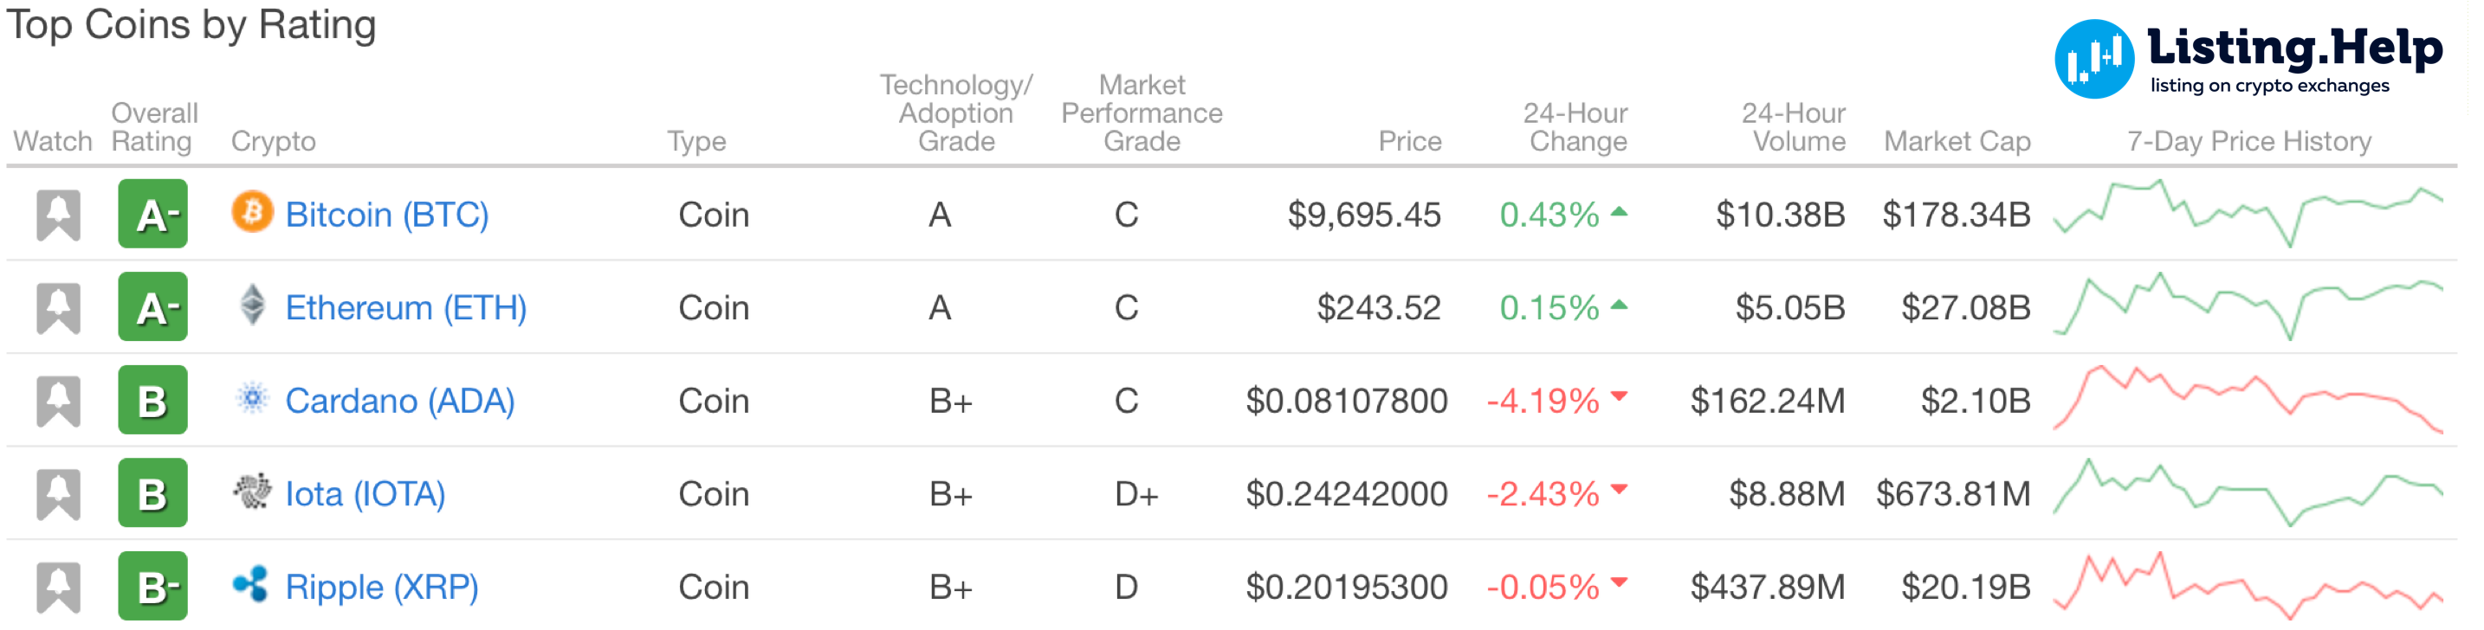Click the Ethereum diamond logo icon
2484x630 pixels.
pyautogui.click(x=252, y=305)
